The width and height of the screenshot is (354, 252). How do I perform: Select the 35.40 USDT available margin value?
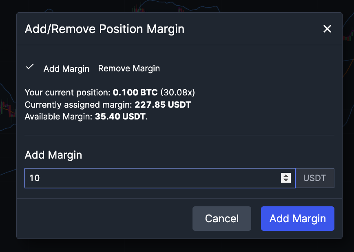tap(121, 117)
